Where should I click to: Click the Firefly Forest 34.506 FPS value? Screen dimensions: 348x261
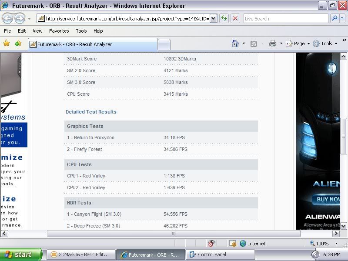tap(175, 149)
